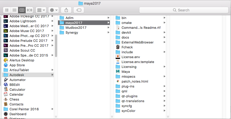
Task: Open the item arrangement dropdown
Action: (41, 10)
